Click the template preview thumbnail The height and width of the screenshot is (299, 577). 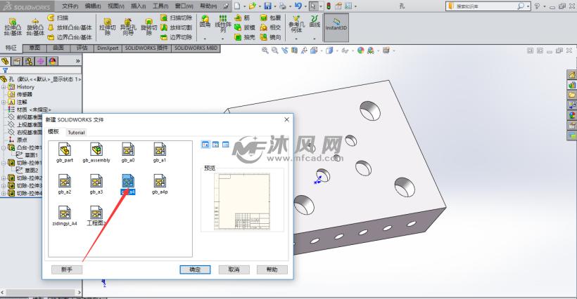pyautogui.click(x=243, y=201)
